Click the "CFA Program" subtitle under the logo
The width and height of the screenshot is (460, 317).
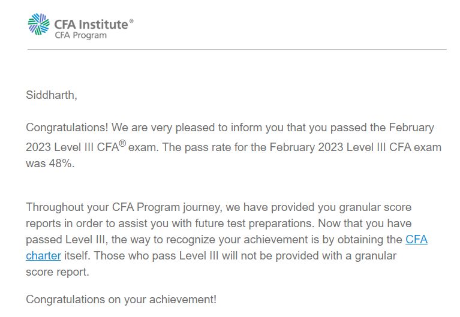coord(81,35)
